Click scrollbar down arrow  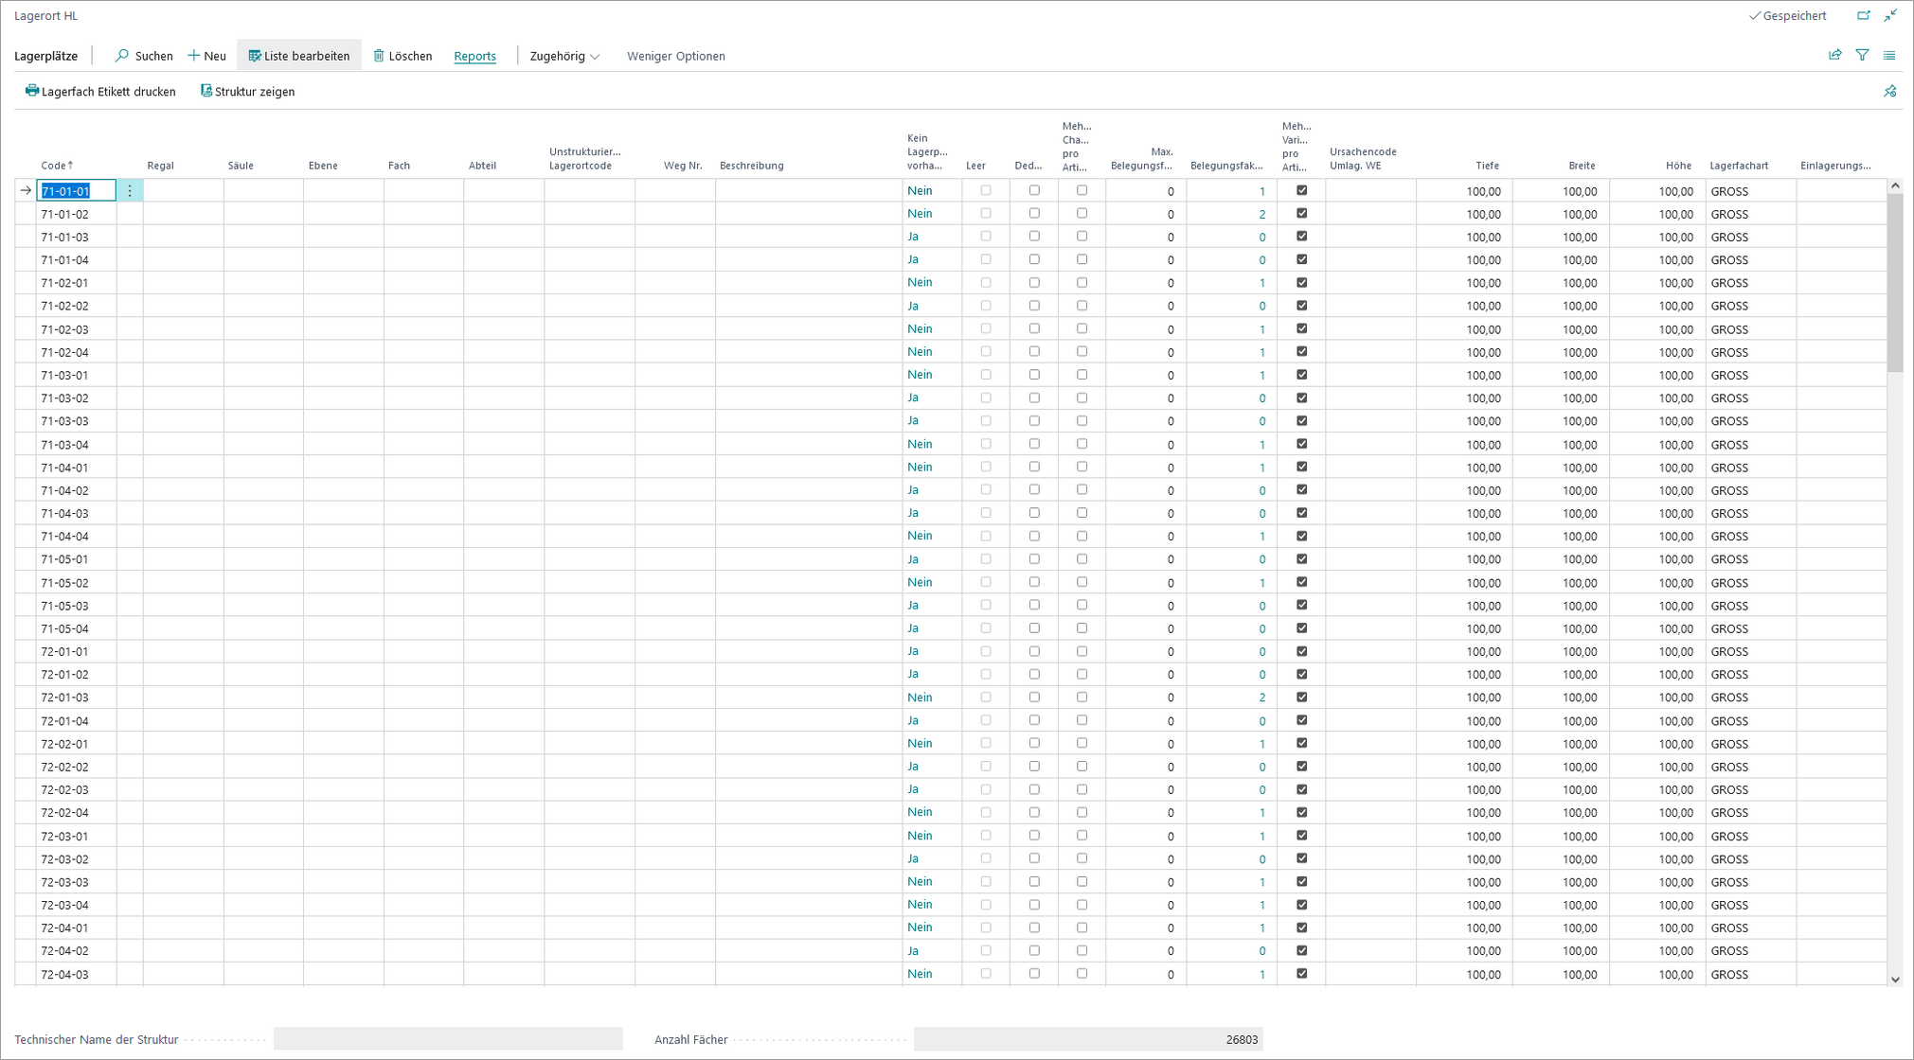pos(1895,980)
